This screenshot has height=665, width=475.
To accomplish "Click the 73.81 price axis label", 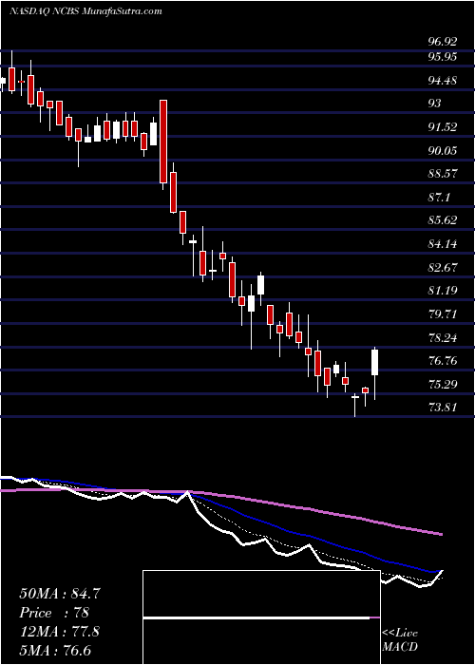I will [x=443, y=408].
